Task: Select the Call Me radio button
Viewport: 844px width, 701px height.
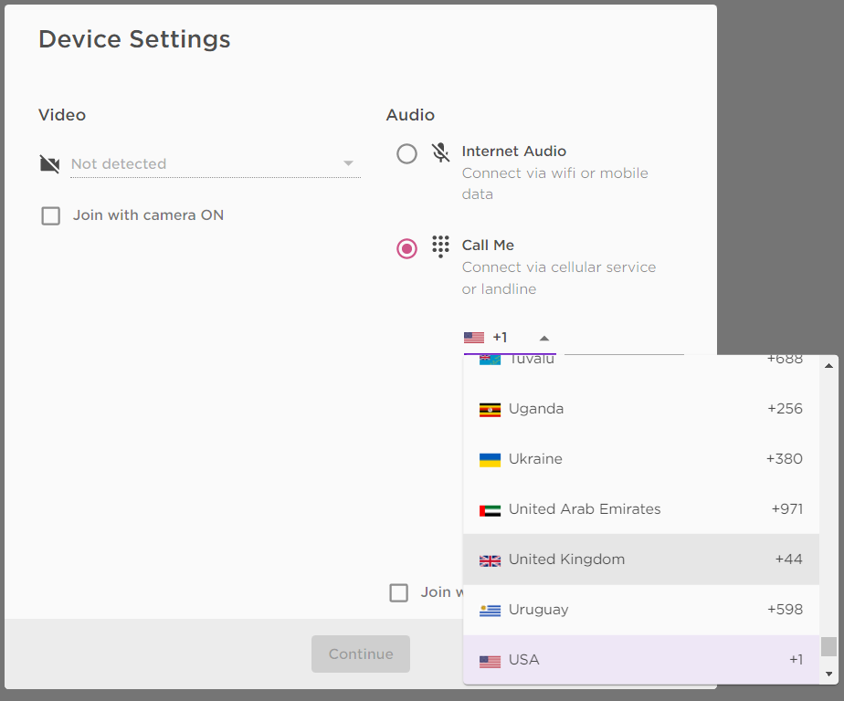Action: 406,248
